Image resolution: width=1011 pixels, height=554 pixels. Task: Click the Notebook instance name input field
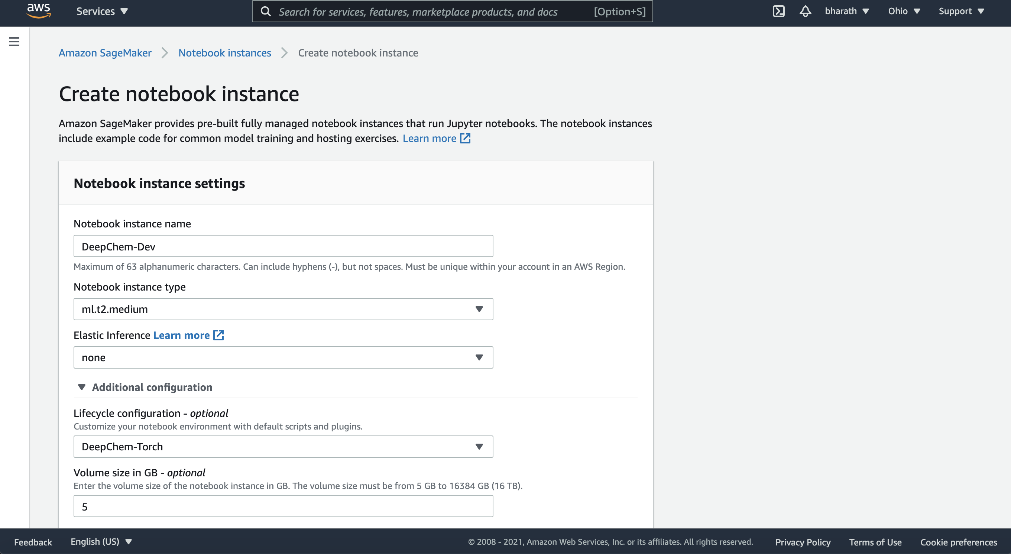pos(283,246)
